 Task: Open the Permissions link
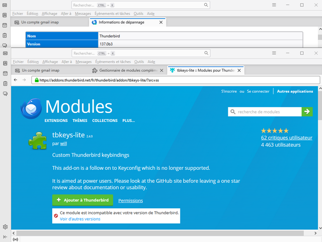click(131, 201)
